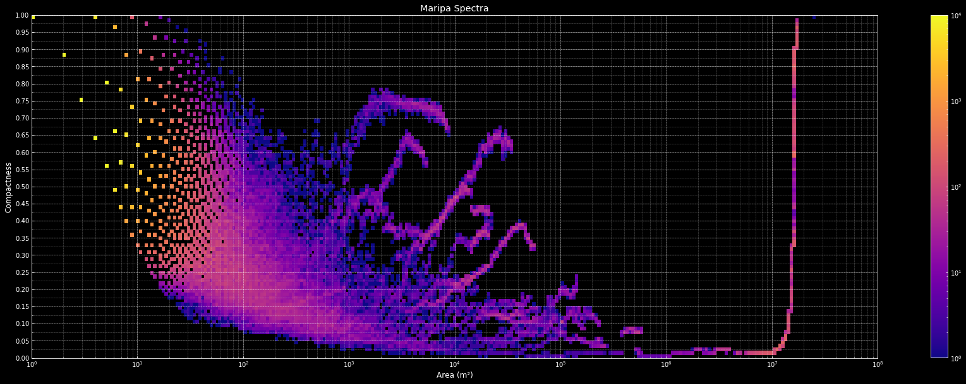
Task: Pick the 0.25 tick label on Compactness axis
Action: (21, 272)
